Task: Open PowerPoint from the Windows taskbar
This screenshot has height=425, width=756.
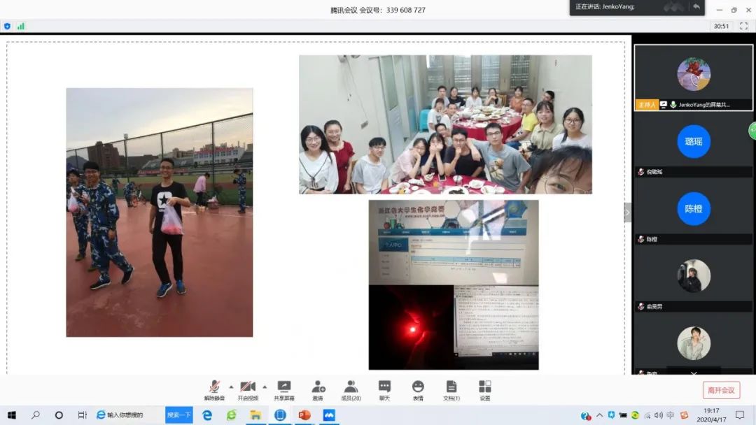Action: [304, 415]
